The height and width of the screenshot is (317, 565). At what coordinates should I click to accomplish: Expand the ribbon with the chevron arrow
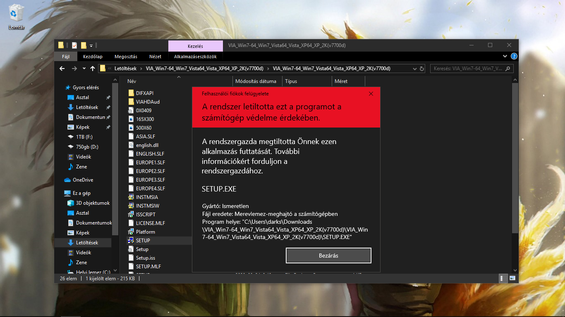pos(505,56)
